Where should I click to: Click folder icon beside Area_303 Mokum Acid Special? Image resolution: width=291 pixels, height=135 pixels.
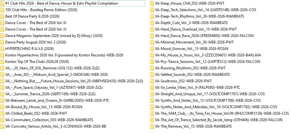tap(2, 75)
